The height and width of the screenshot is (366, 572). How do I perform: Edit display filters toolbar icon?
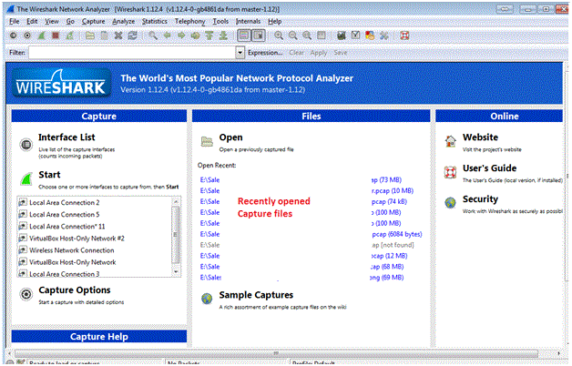pyautogui.click(x=355, y=36)
